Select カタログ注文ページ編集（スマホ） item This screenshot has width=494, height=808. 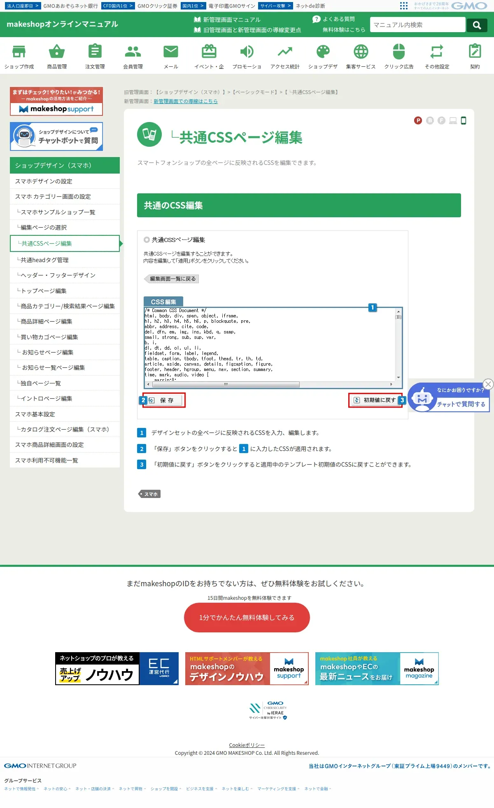pos(65,429)
